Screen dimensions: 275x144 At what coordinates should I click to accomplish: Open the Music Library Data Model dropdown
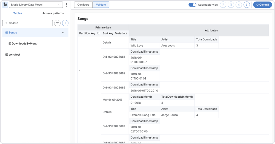(36, 5)
